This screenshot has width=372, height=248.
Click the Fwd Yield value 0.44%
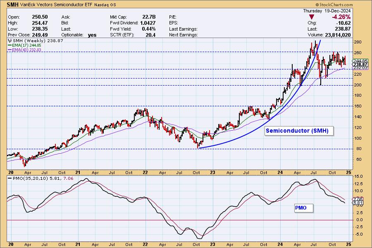coord(149,29)
